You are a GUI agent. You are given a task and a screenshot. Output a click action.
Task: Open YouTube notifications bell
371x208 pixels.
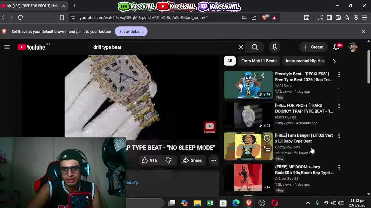click(x=337, y=47)
